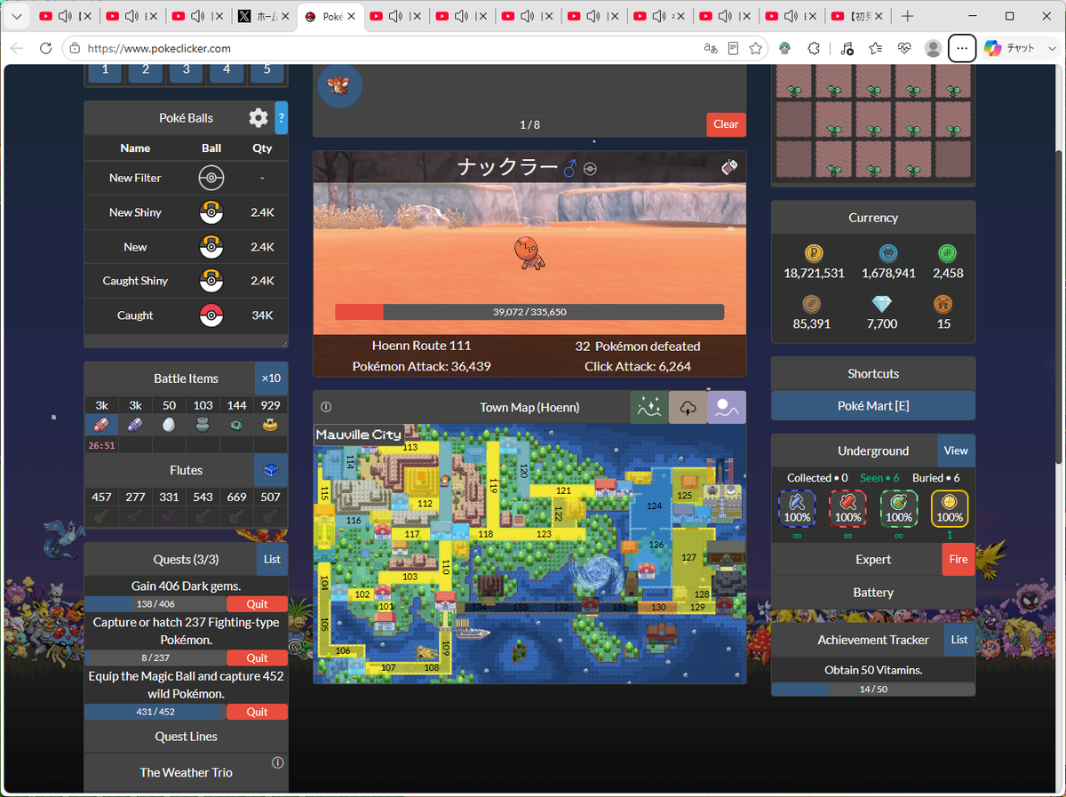Toggle the flute with quantity 669
This screenshot has width=1066, height=797.
pyautogui.click(x=236, y=515)
